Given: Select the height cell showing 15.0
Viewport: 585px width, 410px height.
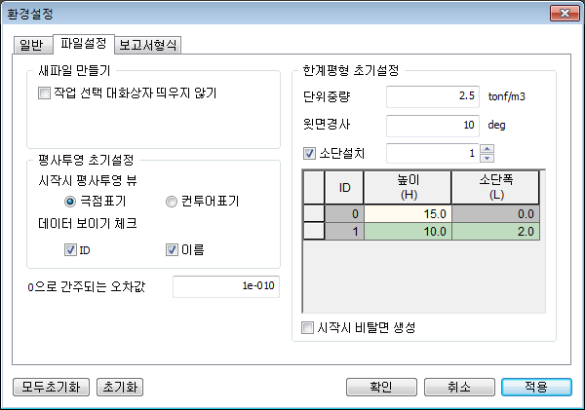Looking at the screenshot, I should click(x=408, y=212).
